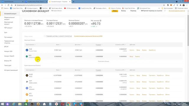
Task: Click Торговать in the BUSD row
Action: tap(152, 75)
